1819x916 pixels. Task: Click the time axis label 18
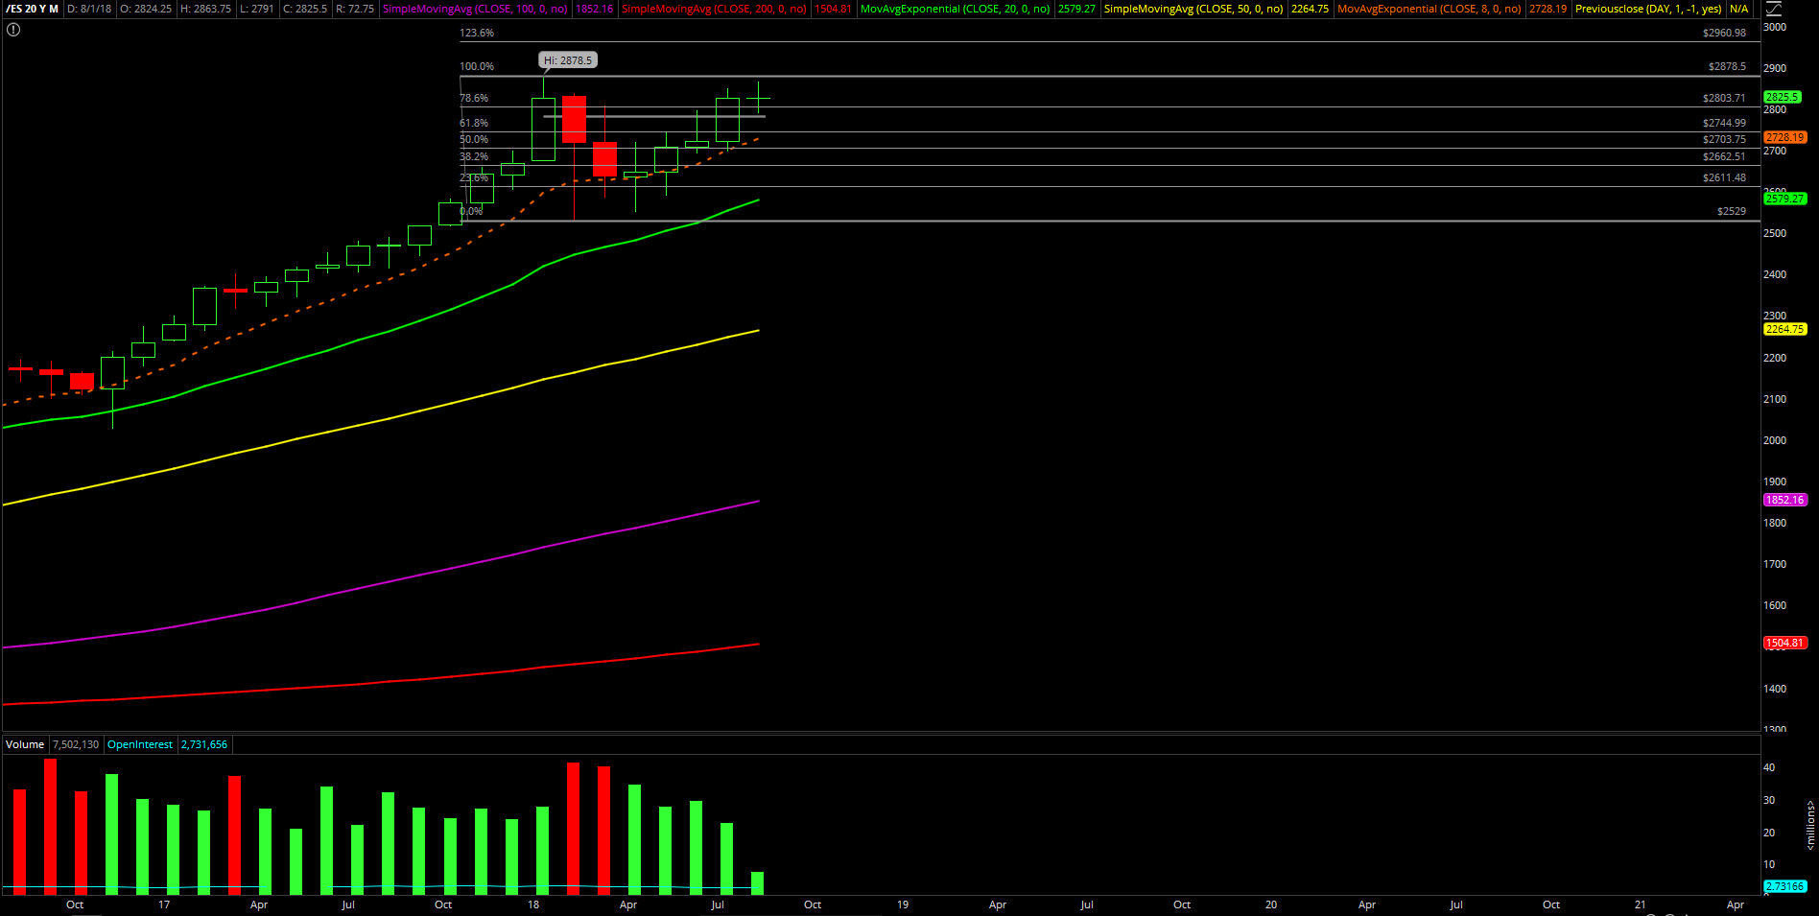point(533,904)
